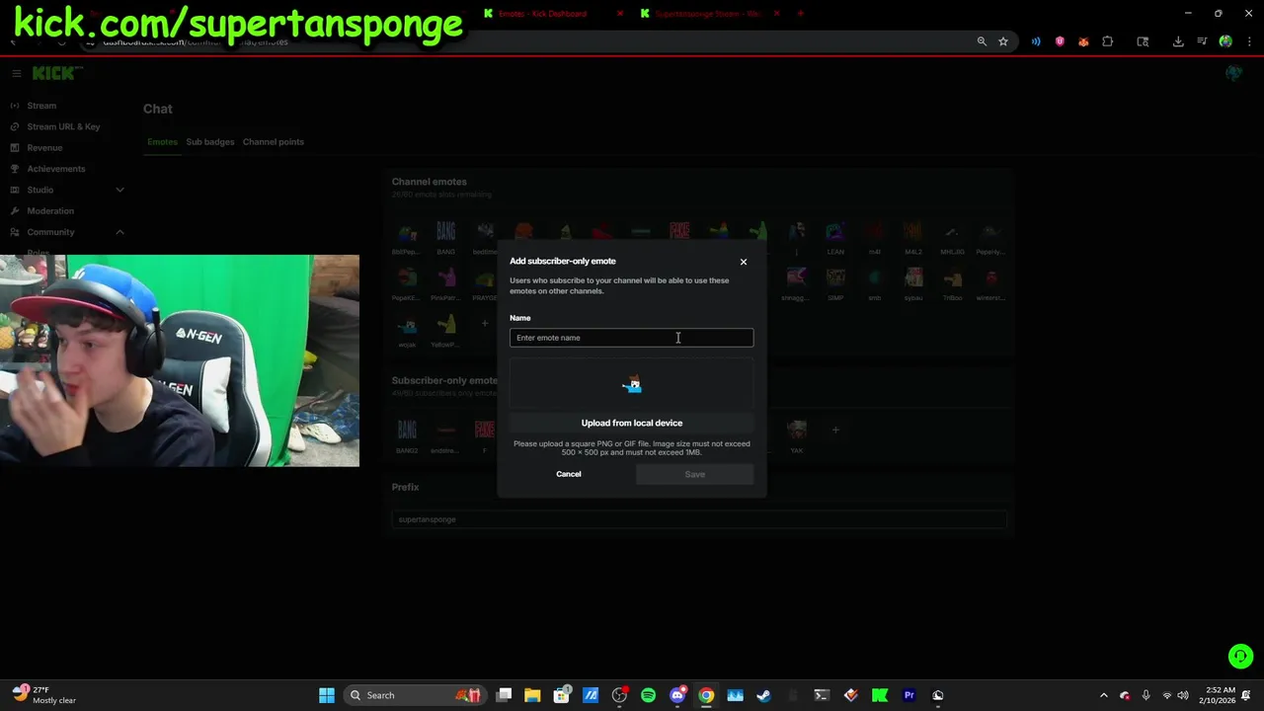Open the Windows Start menu
1264x711 pixels.
coord(327,695)
